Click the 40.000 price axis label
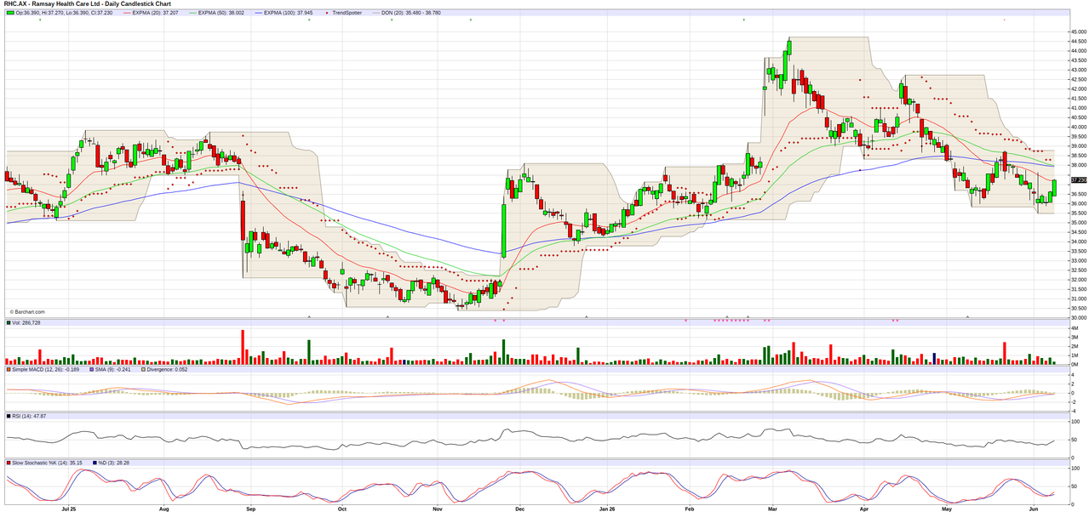 [1078, 127]
